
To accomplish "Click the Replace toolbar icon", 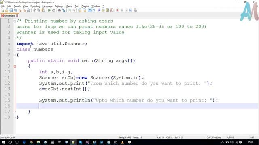I will pos(64,10).
